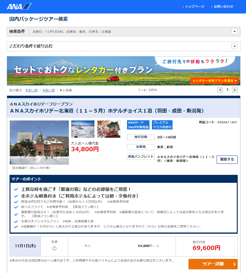Click the 1～2／2件中 results count
Screen dimensions: 246x273
pos(148,90)
